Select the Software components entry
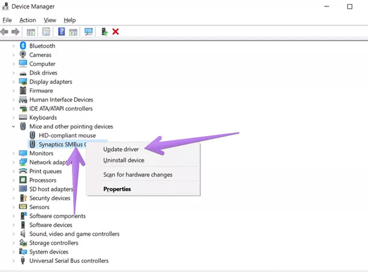The image size is (368, 272). pyautogui.click(x=57, y=216)
